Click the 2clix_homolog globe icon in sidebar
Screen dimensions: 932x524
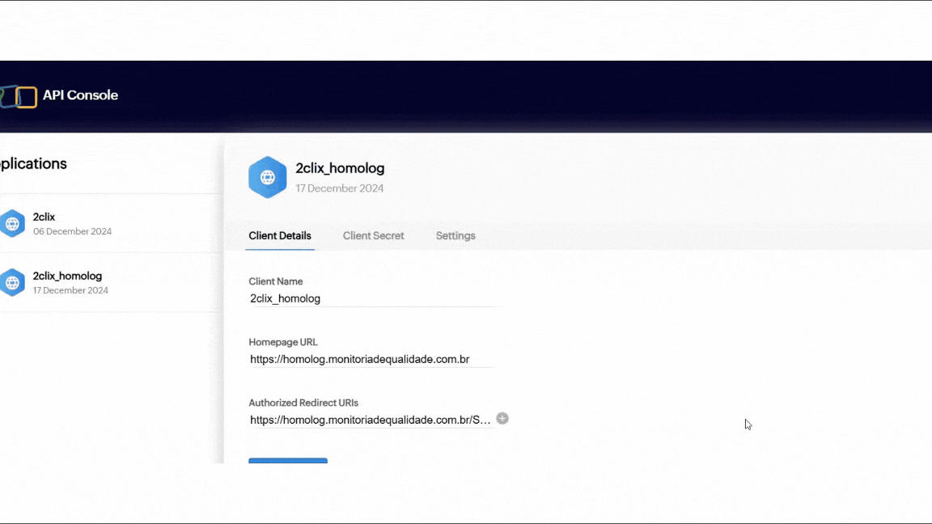pos(12,282)
